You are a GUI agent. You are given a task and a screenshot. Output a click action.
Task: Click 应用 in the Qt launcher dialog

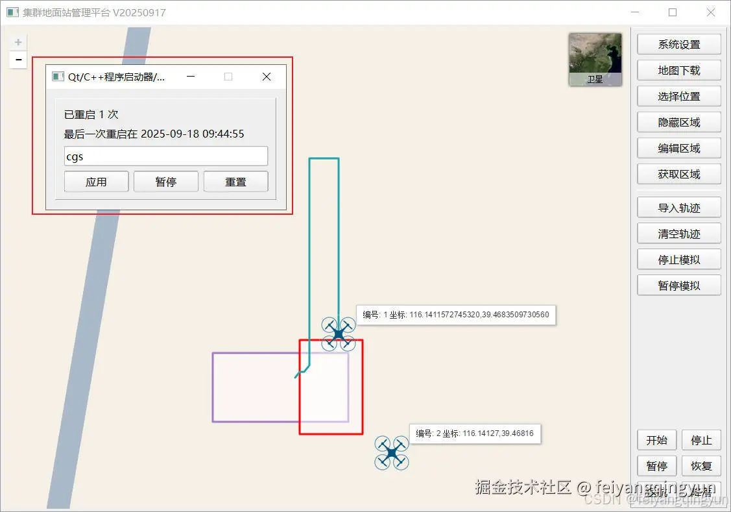[96, 182]
